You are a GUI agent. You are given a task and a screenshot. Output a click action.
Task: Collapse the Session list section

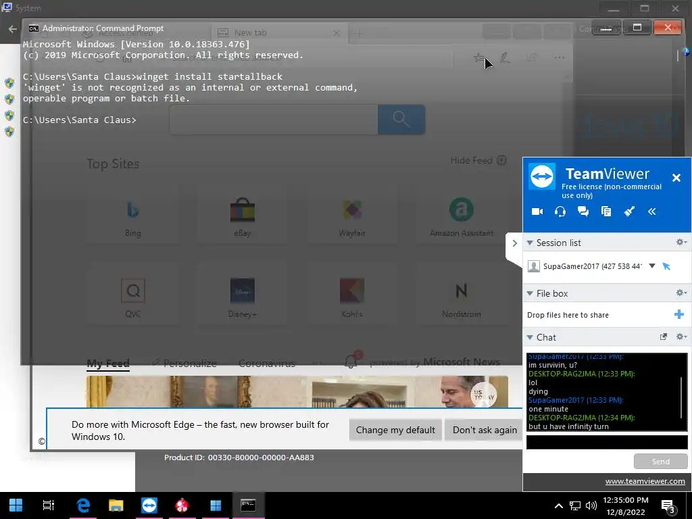530,243
